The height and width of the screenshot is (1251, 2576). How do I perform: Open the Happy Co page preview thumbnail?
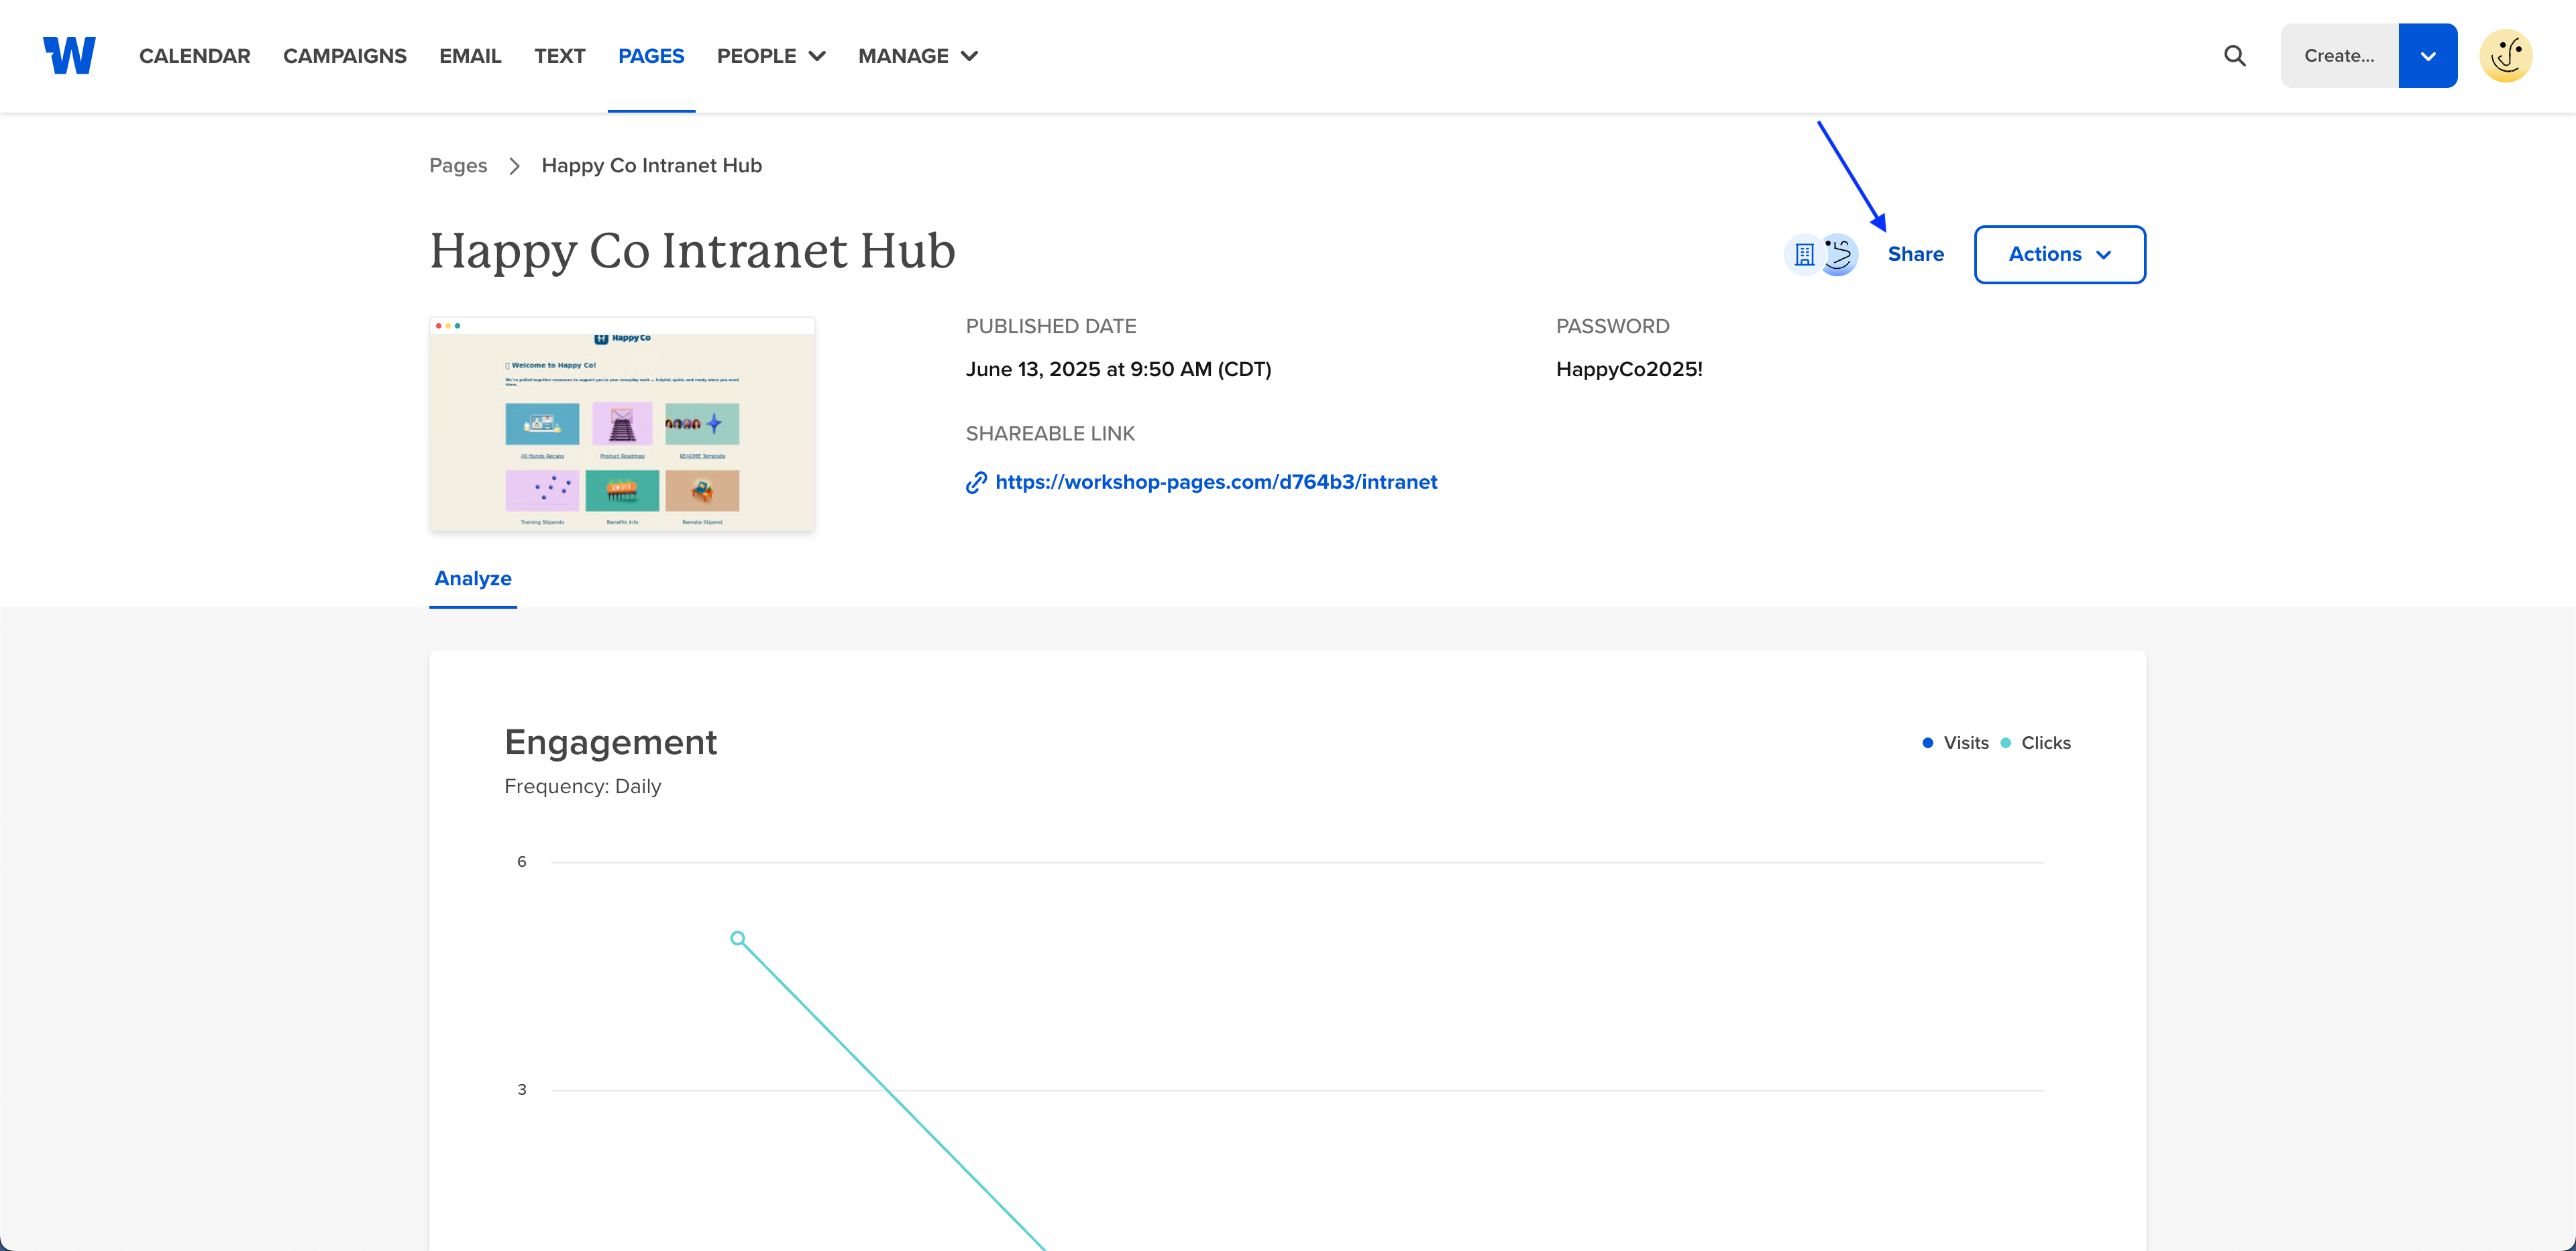click(622, 424)
